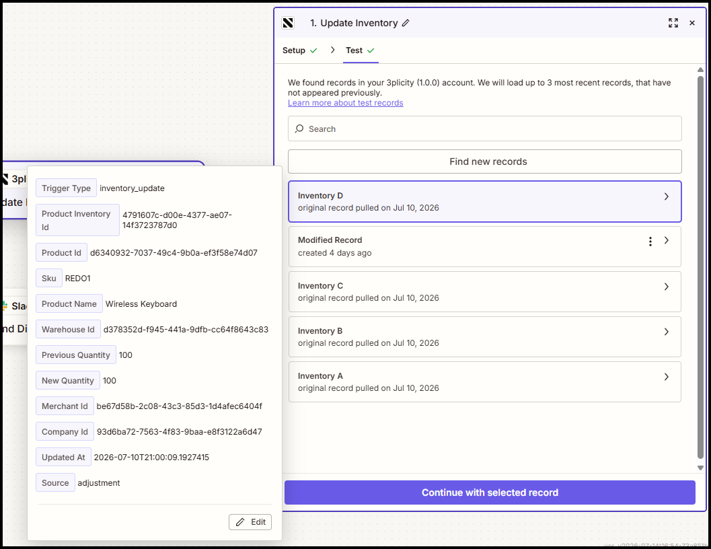The height and width of the screenshot is (549, 711).
Task: Click the inventory_update value
Action: pos(132,188)
